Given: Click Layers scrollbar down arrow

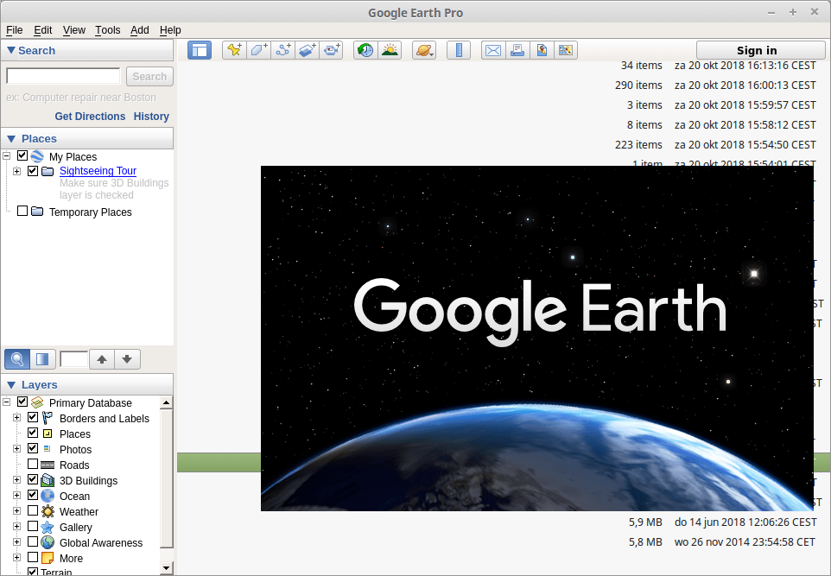Looking at the screenshot, I should [167, 568].
